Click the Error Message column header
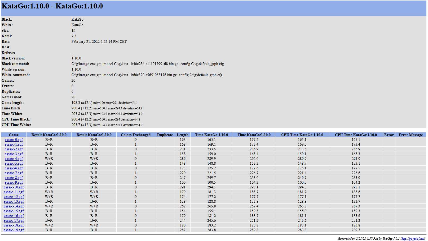Screen dimensions: 428x241 411,135
